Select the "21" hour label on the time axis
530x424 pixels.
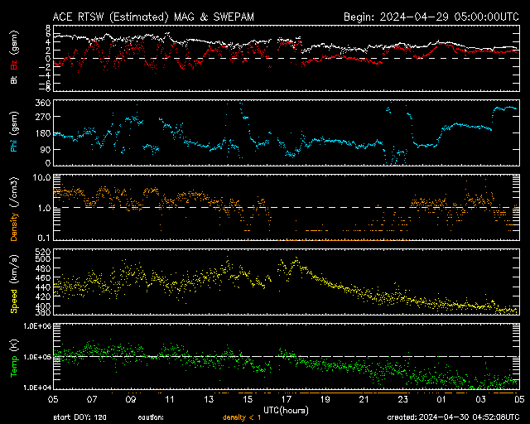pos(364,400)
